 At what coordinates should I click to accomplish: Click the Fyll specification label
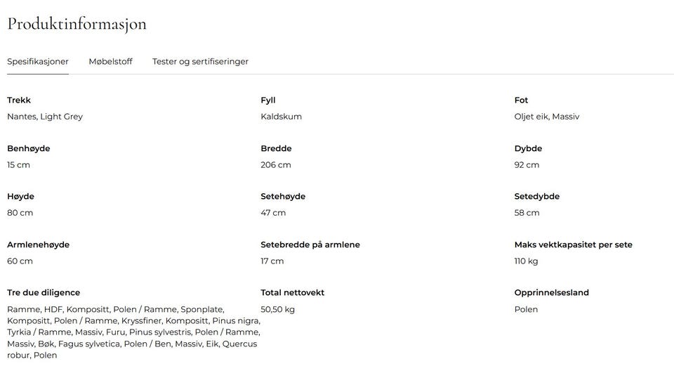coord(267,100)
